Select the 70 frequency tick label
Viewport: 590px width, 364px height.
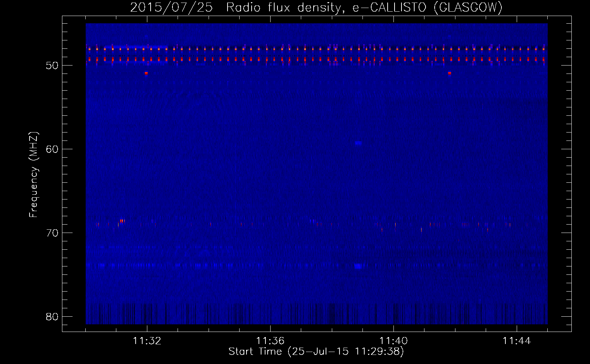coord(52,233)
